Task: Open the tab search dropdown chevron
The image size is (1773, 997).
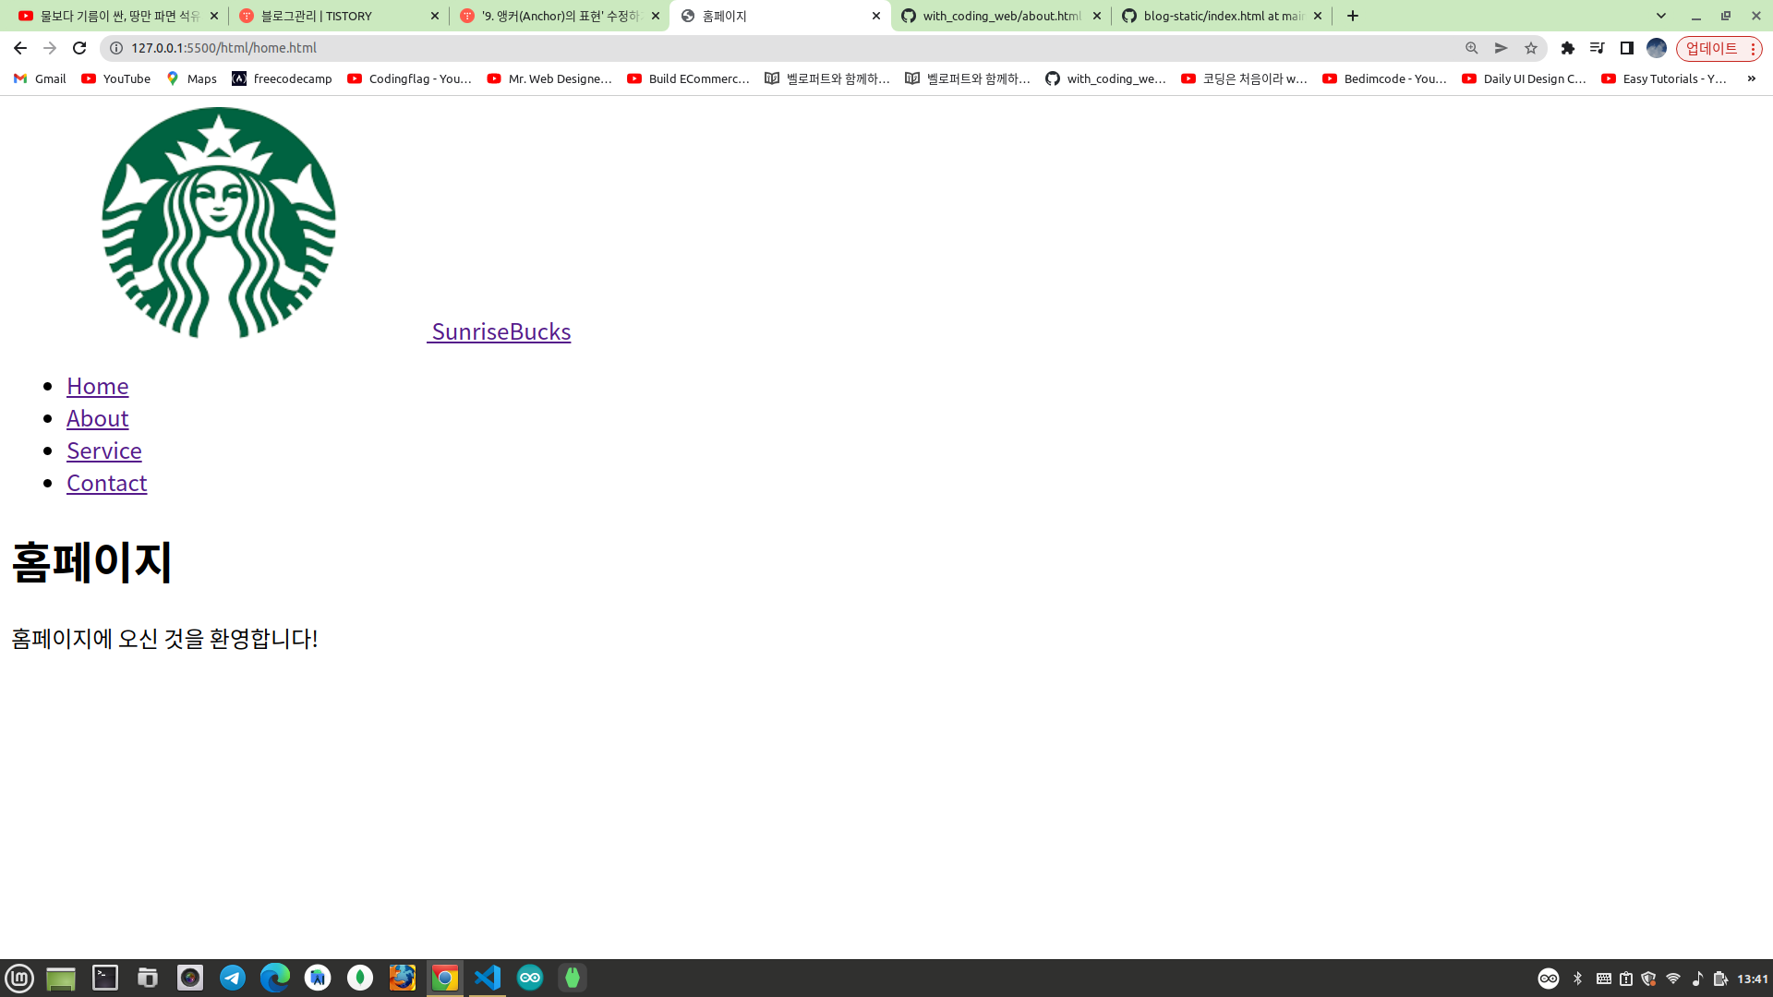Action: [1661, 16]
